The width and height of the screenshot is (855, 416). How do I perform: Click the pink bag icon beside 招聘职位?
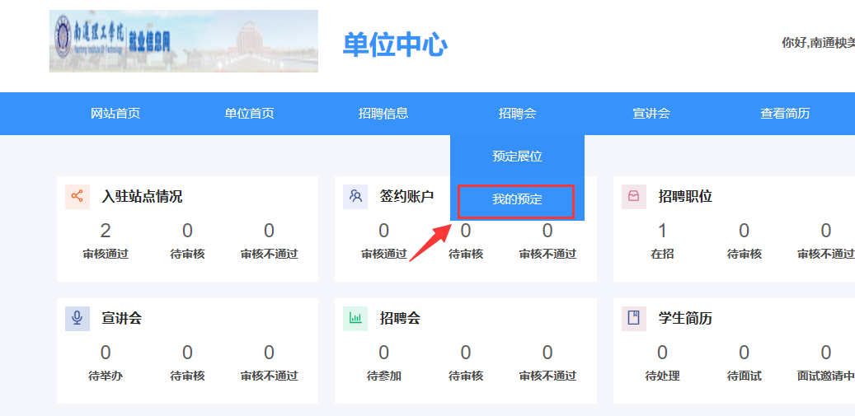point(633,196)
